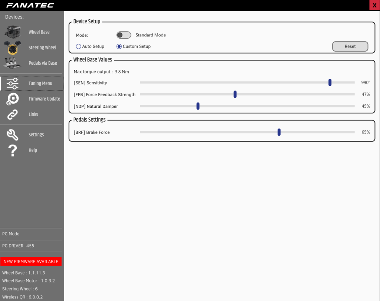The image size is (380, 301).
Task: Open the Links section label
Action: [33, 114]
